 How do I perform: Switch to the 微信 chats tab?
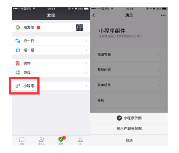22,141
